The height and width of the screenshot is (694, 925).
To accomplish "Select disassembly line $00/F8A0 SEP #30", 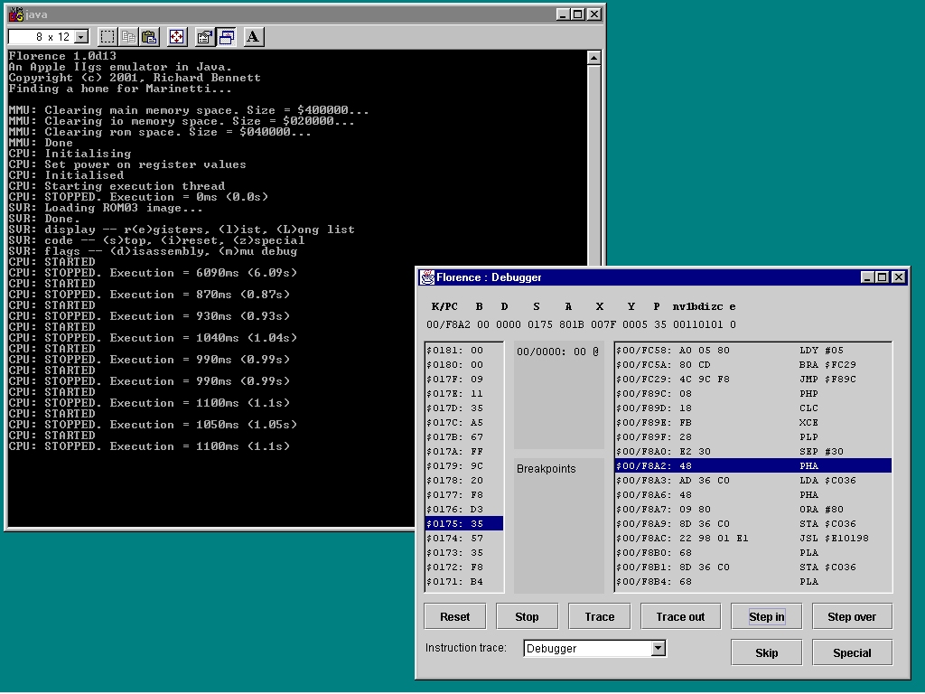I will click(x=752, y=452).
